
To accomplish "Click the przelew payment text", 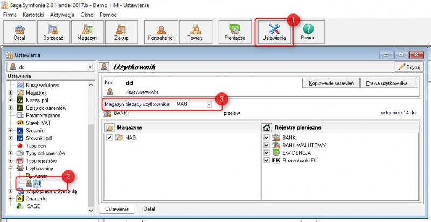I will pyautogui.click(x=232, y=113).
